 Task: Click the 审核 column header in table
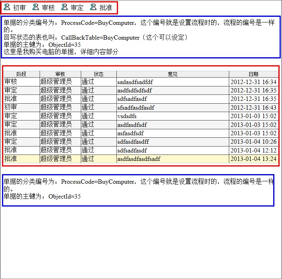point(60,74)
